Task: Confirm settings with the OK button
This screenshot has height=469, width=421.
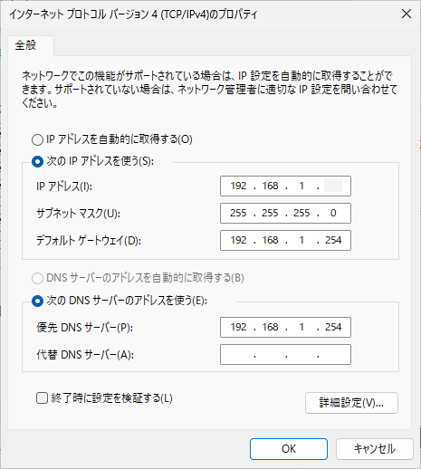Action: click(289, 449)
